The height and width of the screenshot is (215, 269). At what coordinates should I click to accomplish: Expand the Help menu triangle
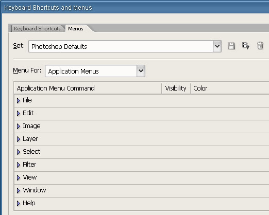coord(19,203)
